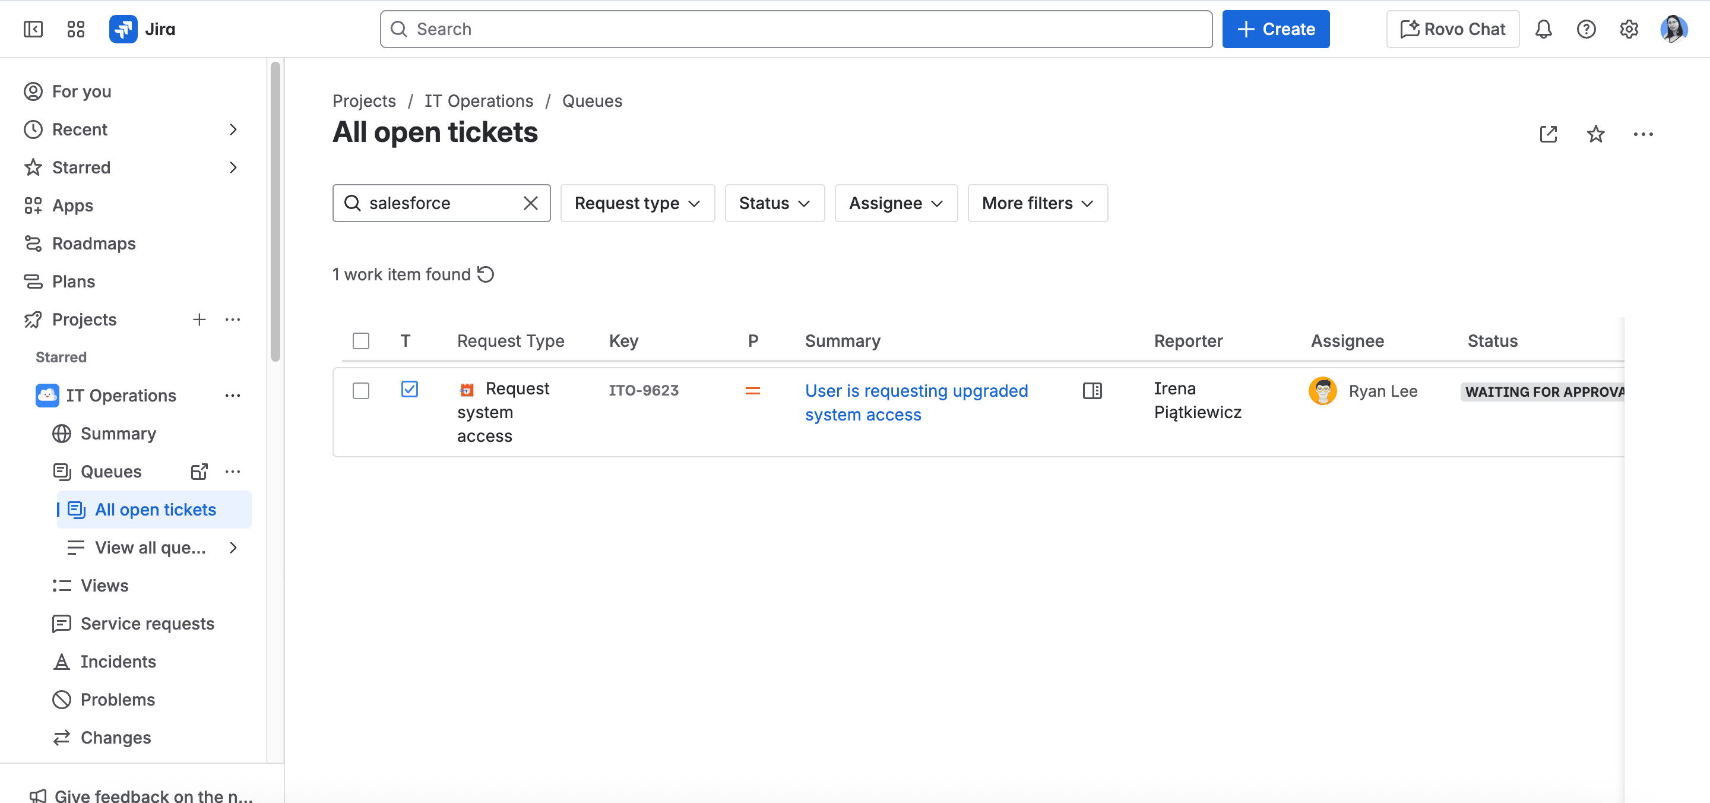
Task: Open the notifications bell
Action: 1543,29
